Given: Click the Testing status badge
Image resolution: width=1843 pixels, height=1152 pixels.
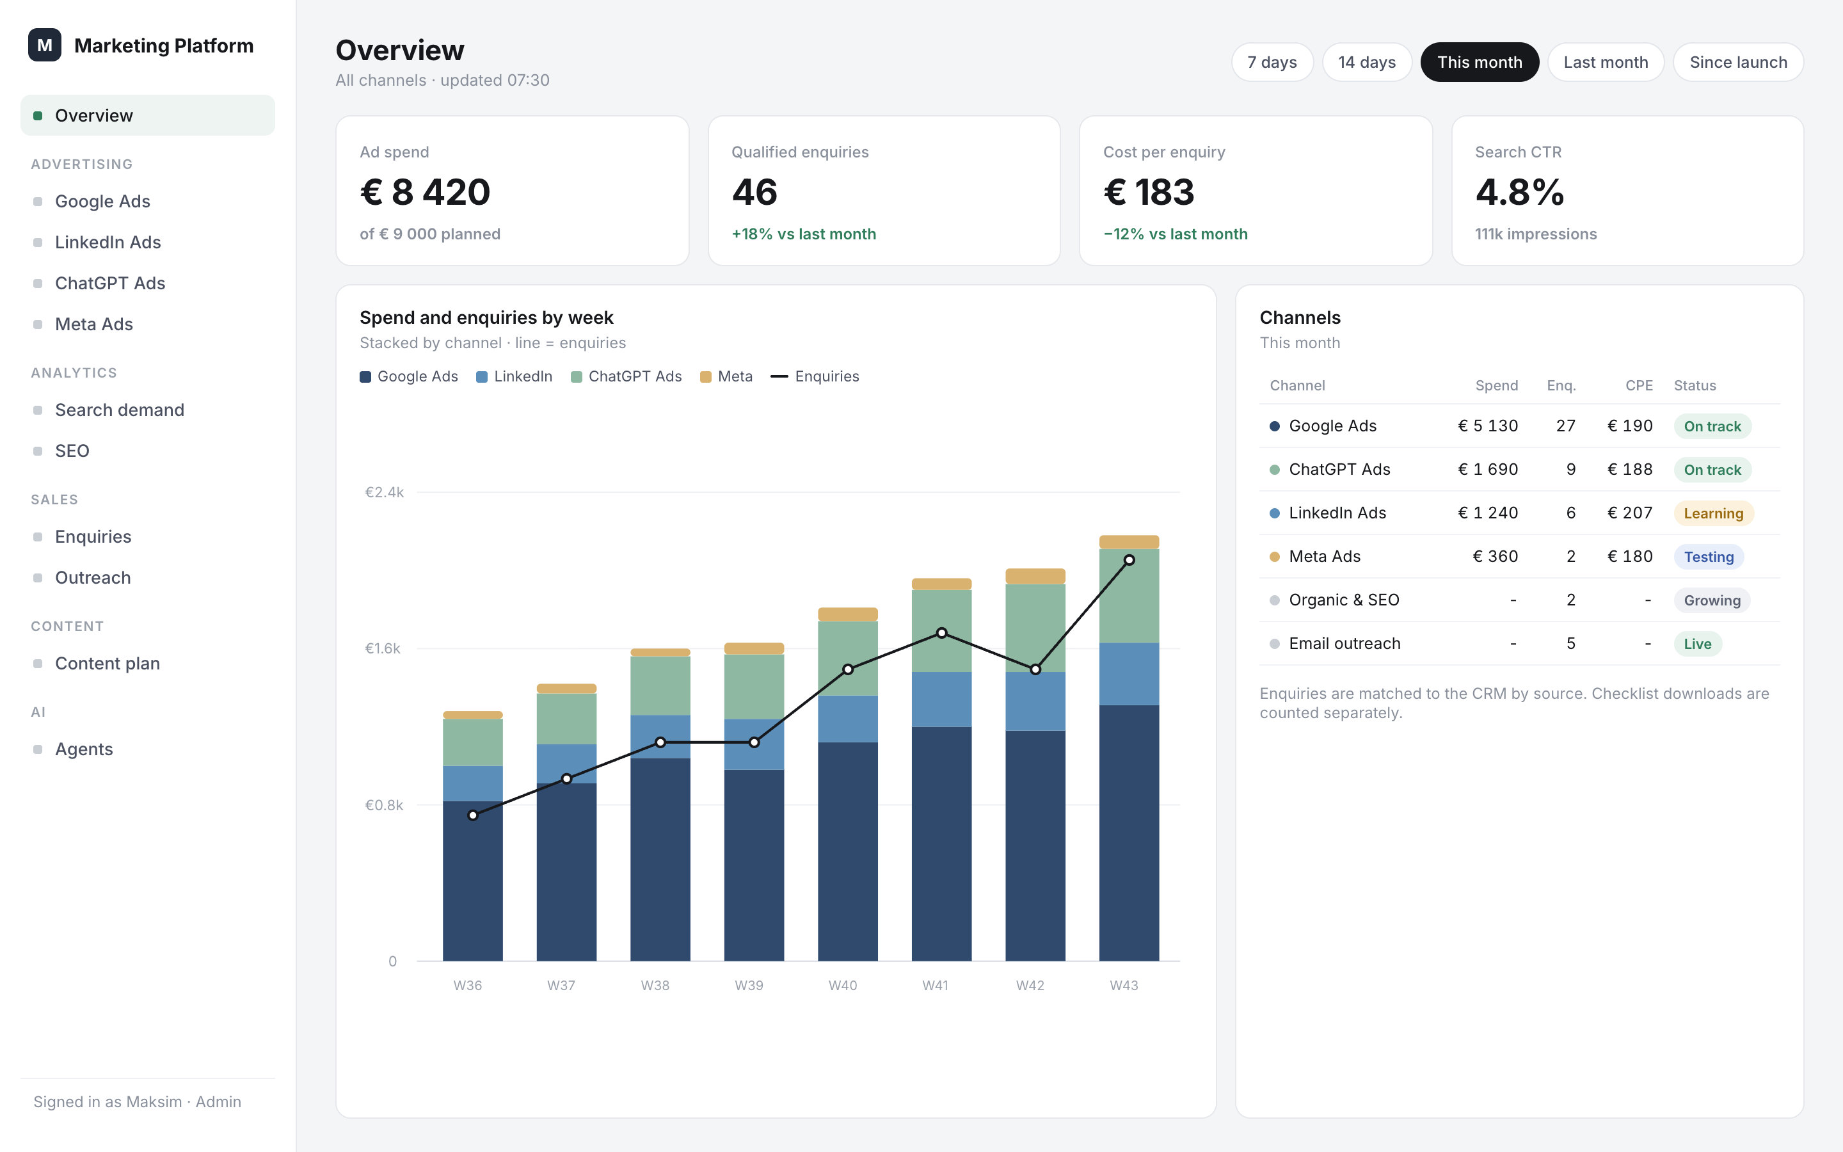Looking at the screenshot, I should pos(1708,557).
